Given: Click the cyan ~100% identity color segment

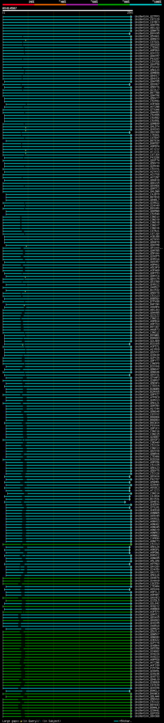Looking at the screenshot, I should (x=146, y=5).
